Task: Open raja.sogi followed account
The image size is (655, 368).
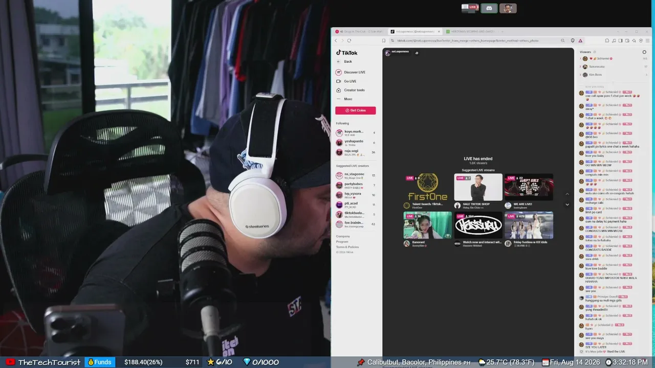Action: pyautogui.click(x=356, y=152)
